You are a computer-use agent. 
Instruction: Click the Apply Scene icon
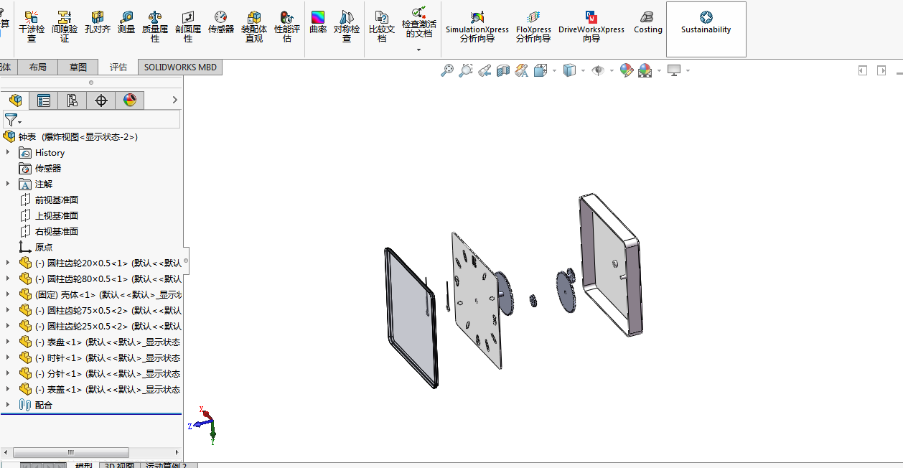[645, 70]
